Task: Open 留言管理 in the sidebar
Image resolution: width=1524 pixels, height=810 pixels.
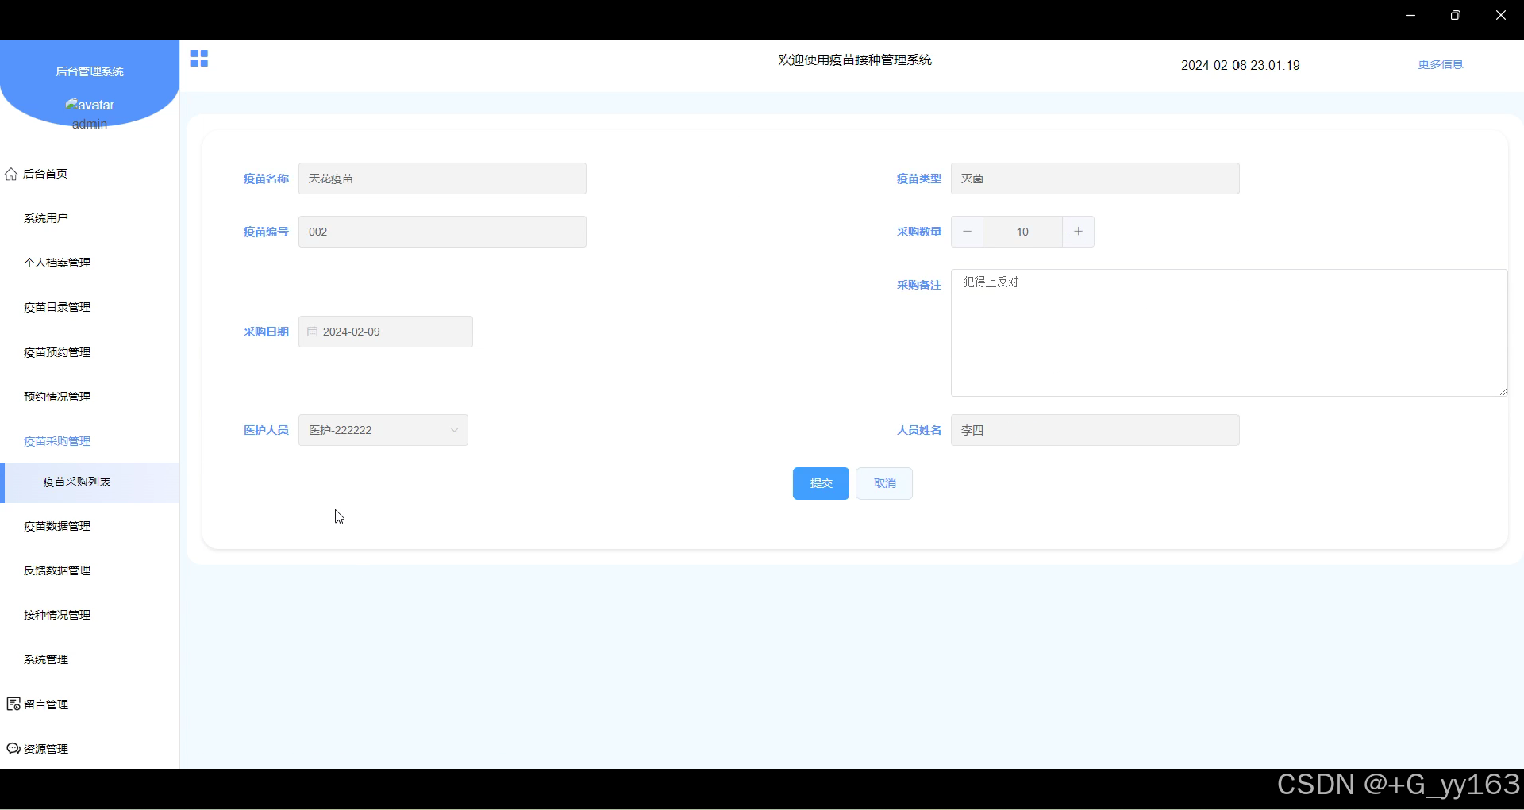Action: pyautogui.click(x=90, y=704)
